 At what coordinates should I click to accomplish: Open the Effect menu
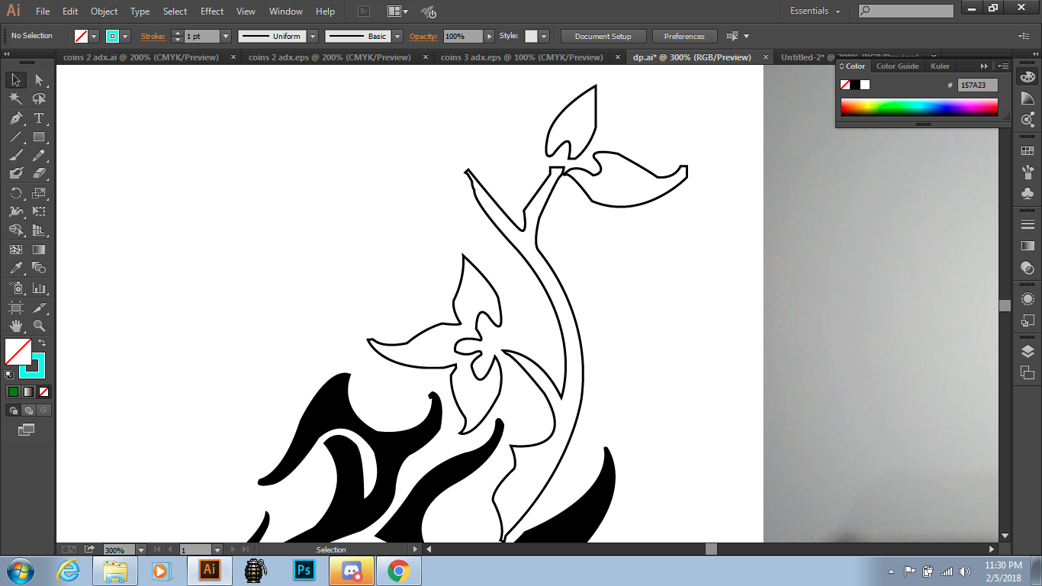[x=212, y=11]
